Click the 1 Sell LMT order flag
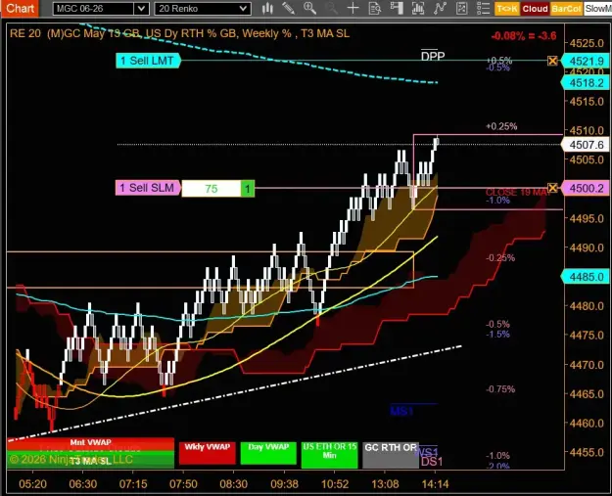Screen dimensions: 612x496 [x=148, y=61]
